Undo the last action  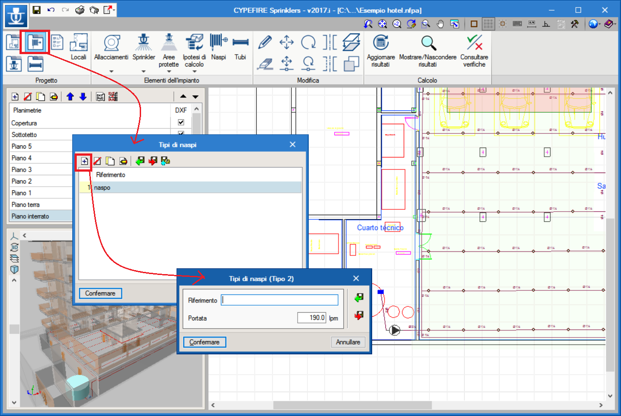tap(51, 10)
